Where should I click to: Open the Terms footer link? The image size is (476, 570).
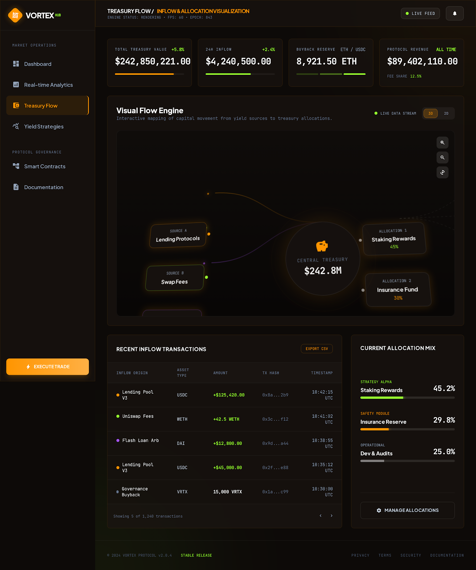coord(385,555)
